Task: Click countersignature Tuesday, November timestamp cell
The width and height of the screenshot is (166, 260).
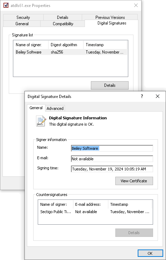Action: pyautogui.click(x=130, y=212)
